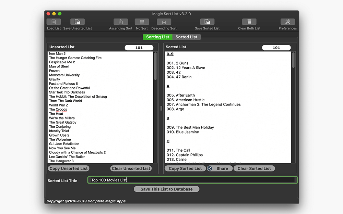
Task: Click 'Oz the Great and Powerful'
Action: [x=69, y=88]
